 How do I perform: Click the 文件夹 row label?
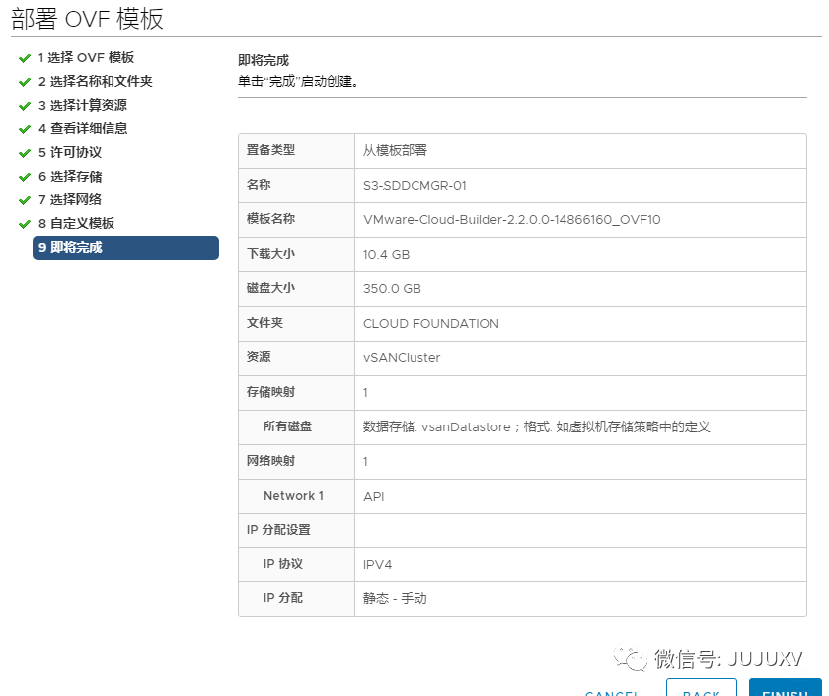[x=264, y=323]
